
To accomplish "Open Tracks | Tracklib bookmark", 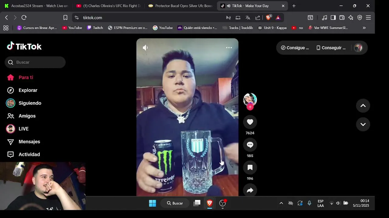I will click(238, 28).
